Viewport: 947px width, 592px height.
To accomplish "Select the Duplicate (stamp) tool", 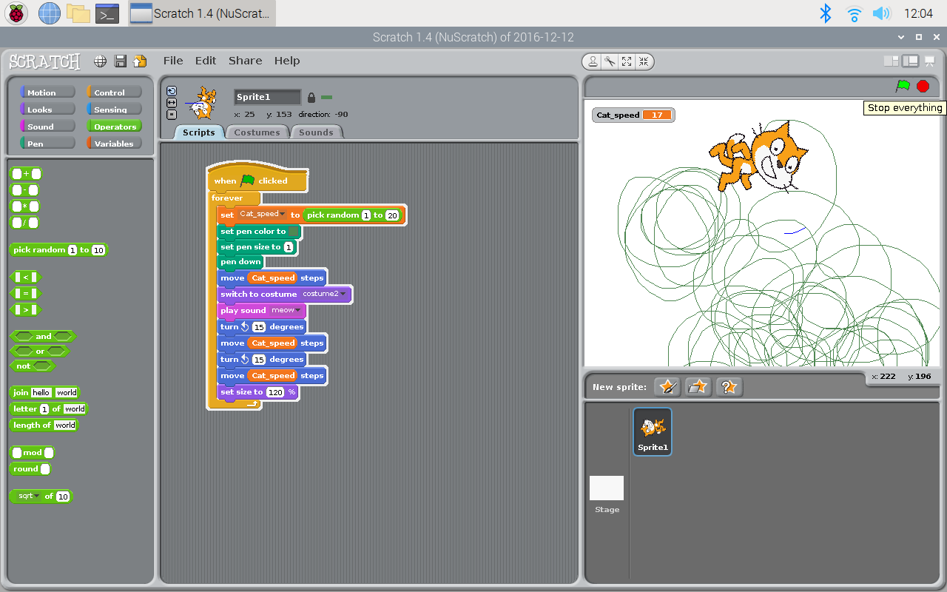I will (x=593, y=61).
